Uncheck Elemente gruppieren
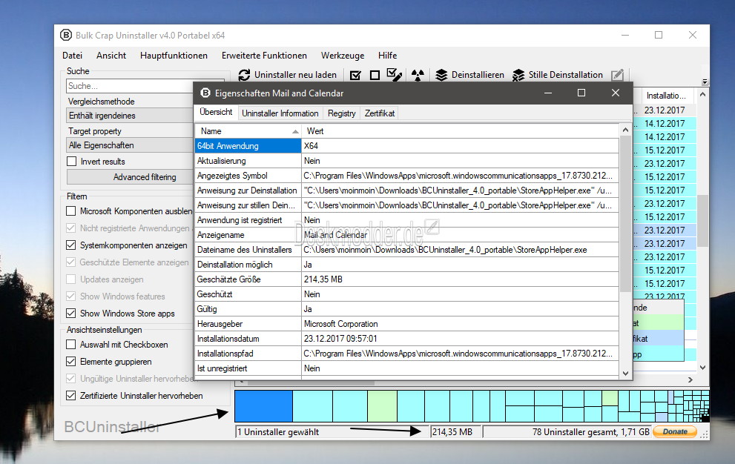Image resolution: width=735 pixels, height=464 pixels. coord(70,362)
